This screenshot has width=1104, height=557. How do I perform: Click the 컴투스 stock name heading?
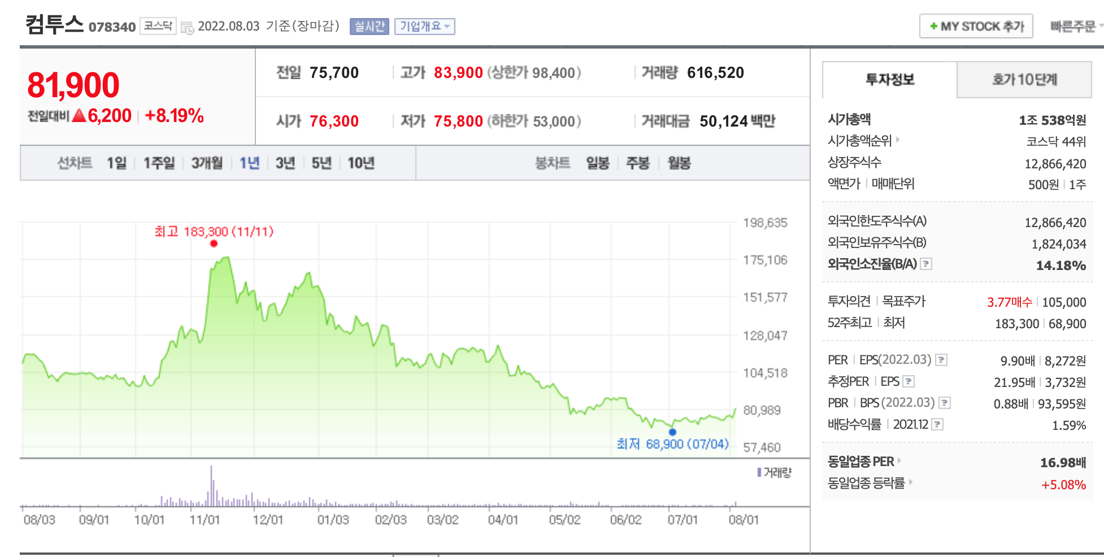tap(54, 24)
